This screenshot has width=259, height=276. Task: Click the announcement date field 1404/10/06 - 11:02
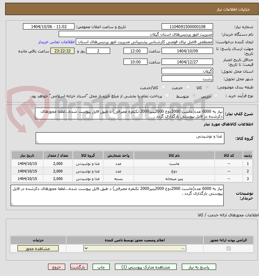(49, 27)
